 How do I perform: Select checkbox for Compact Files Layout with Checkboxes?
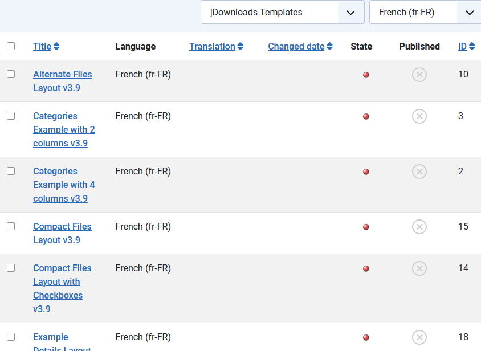coord(11,268)
